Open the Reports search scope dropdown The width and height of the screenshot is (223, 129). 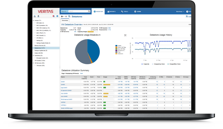pos(64,11)
